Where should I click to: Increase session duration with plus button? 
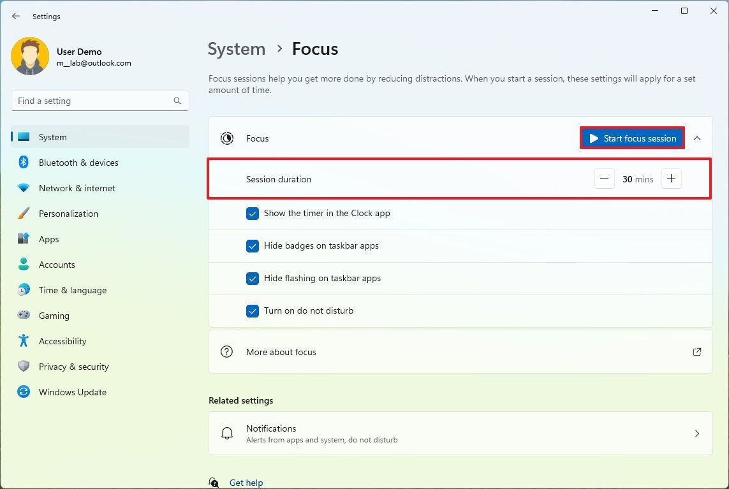671,179
